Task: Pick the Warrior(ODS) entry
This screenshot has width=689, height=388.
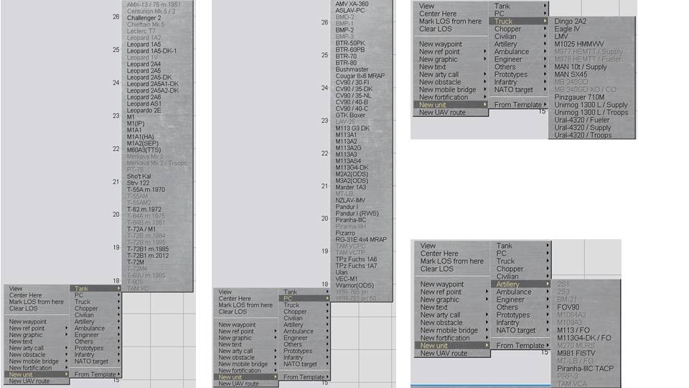Action: (x=354, y=285)
